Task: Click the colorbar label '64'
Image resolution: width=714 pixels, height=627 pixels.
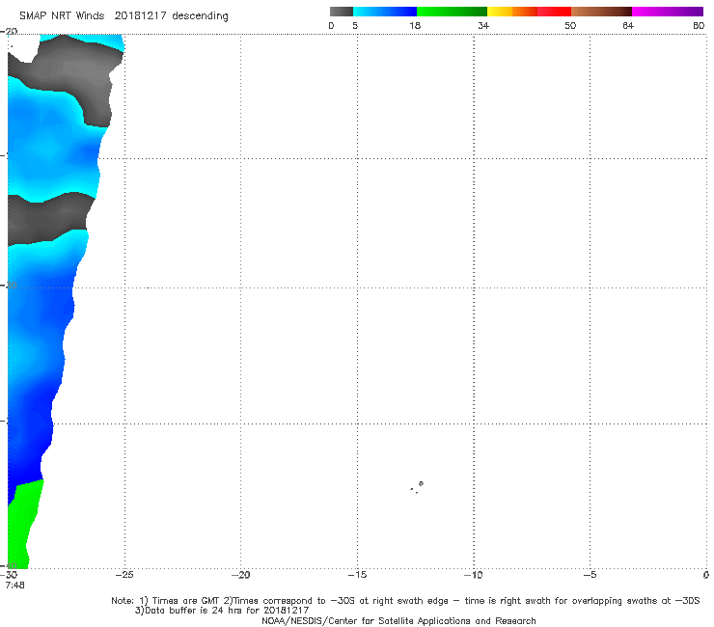Action: pyautogui.click(x=628, y=25)
